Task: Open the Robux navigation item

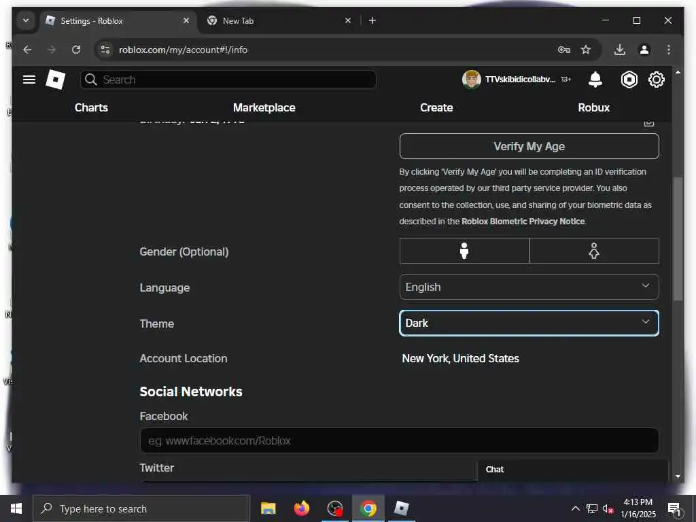Action: point(593,107)
